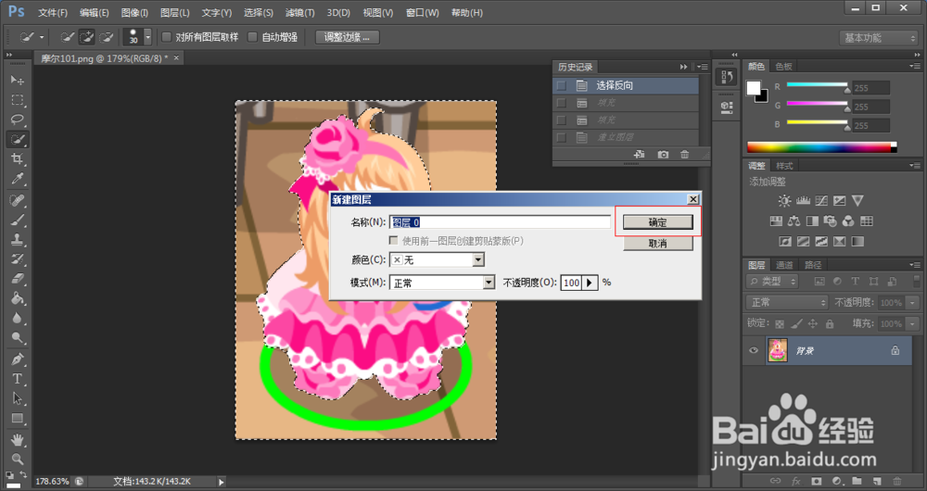Add a Brightness/Contrast adjustment
927x491 pixels.
tap(784, 201)
